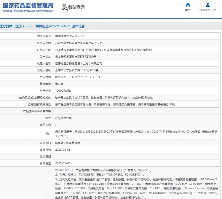Click the 注册人名称 row label
This screenshot has height=199, width=222.
point(44,43)
